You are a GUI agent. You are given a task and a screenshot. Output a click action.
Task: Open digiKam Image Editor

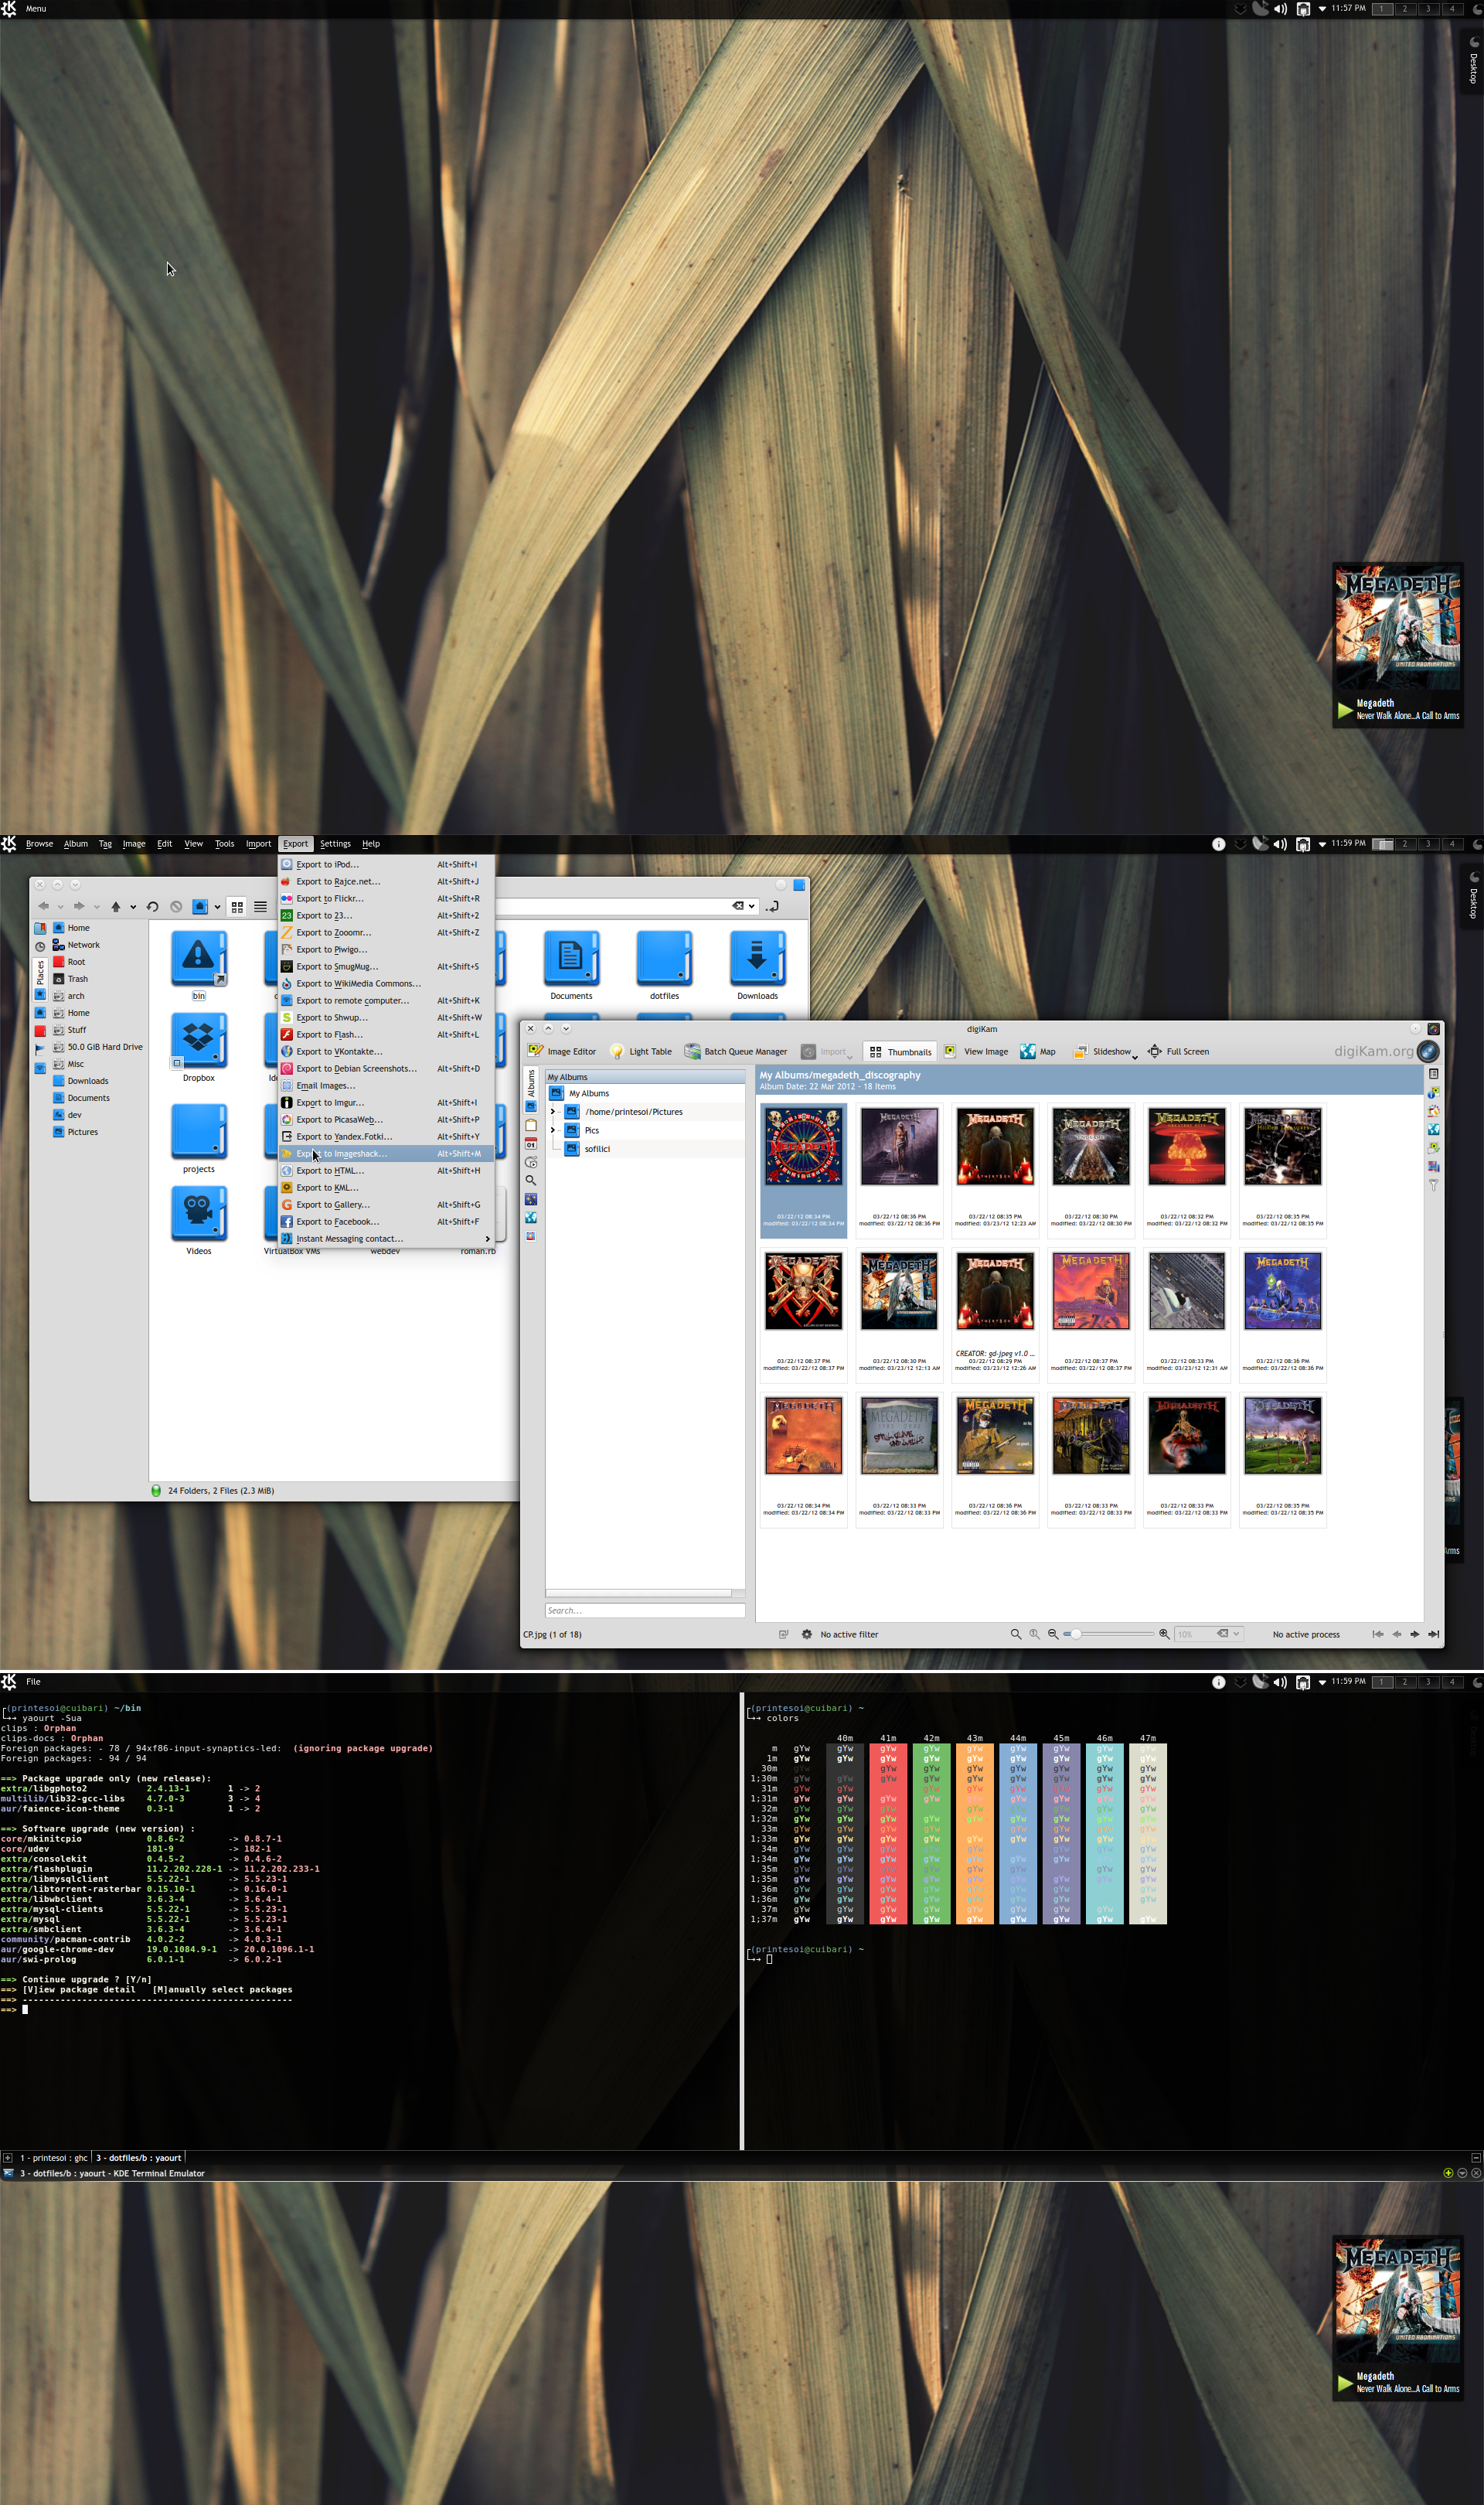(562, 1051)
